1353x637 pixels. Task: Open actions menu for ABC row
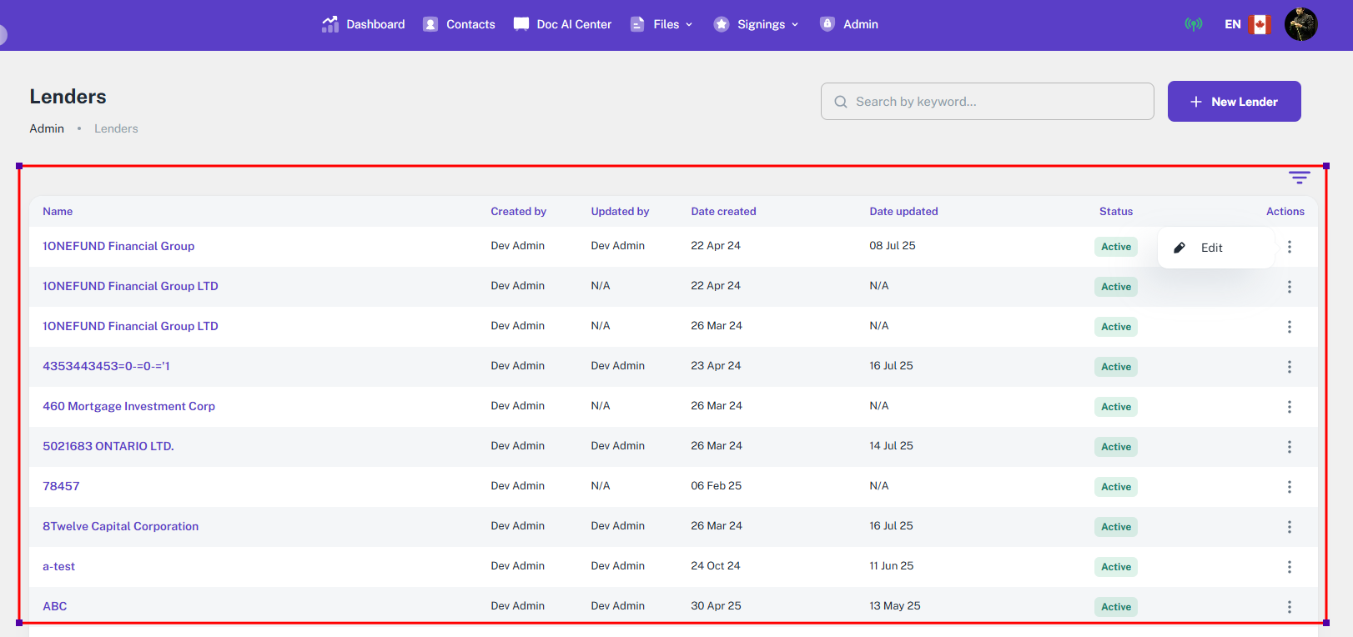(x=1289, y=607)
